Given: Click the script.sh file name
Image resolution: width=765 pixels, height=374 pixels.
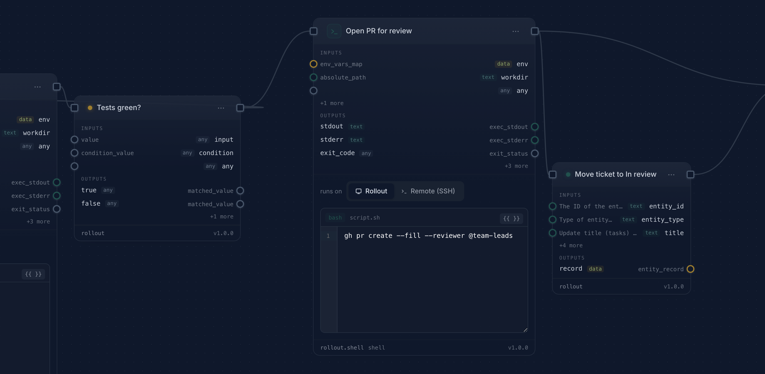Looking at the screenshot, I should pos(365,218).
